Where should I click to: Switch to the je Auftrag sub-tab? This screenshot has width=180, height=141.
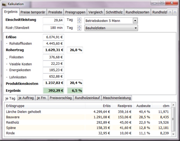pos(26,98)
